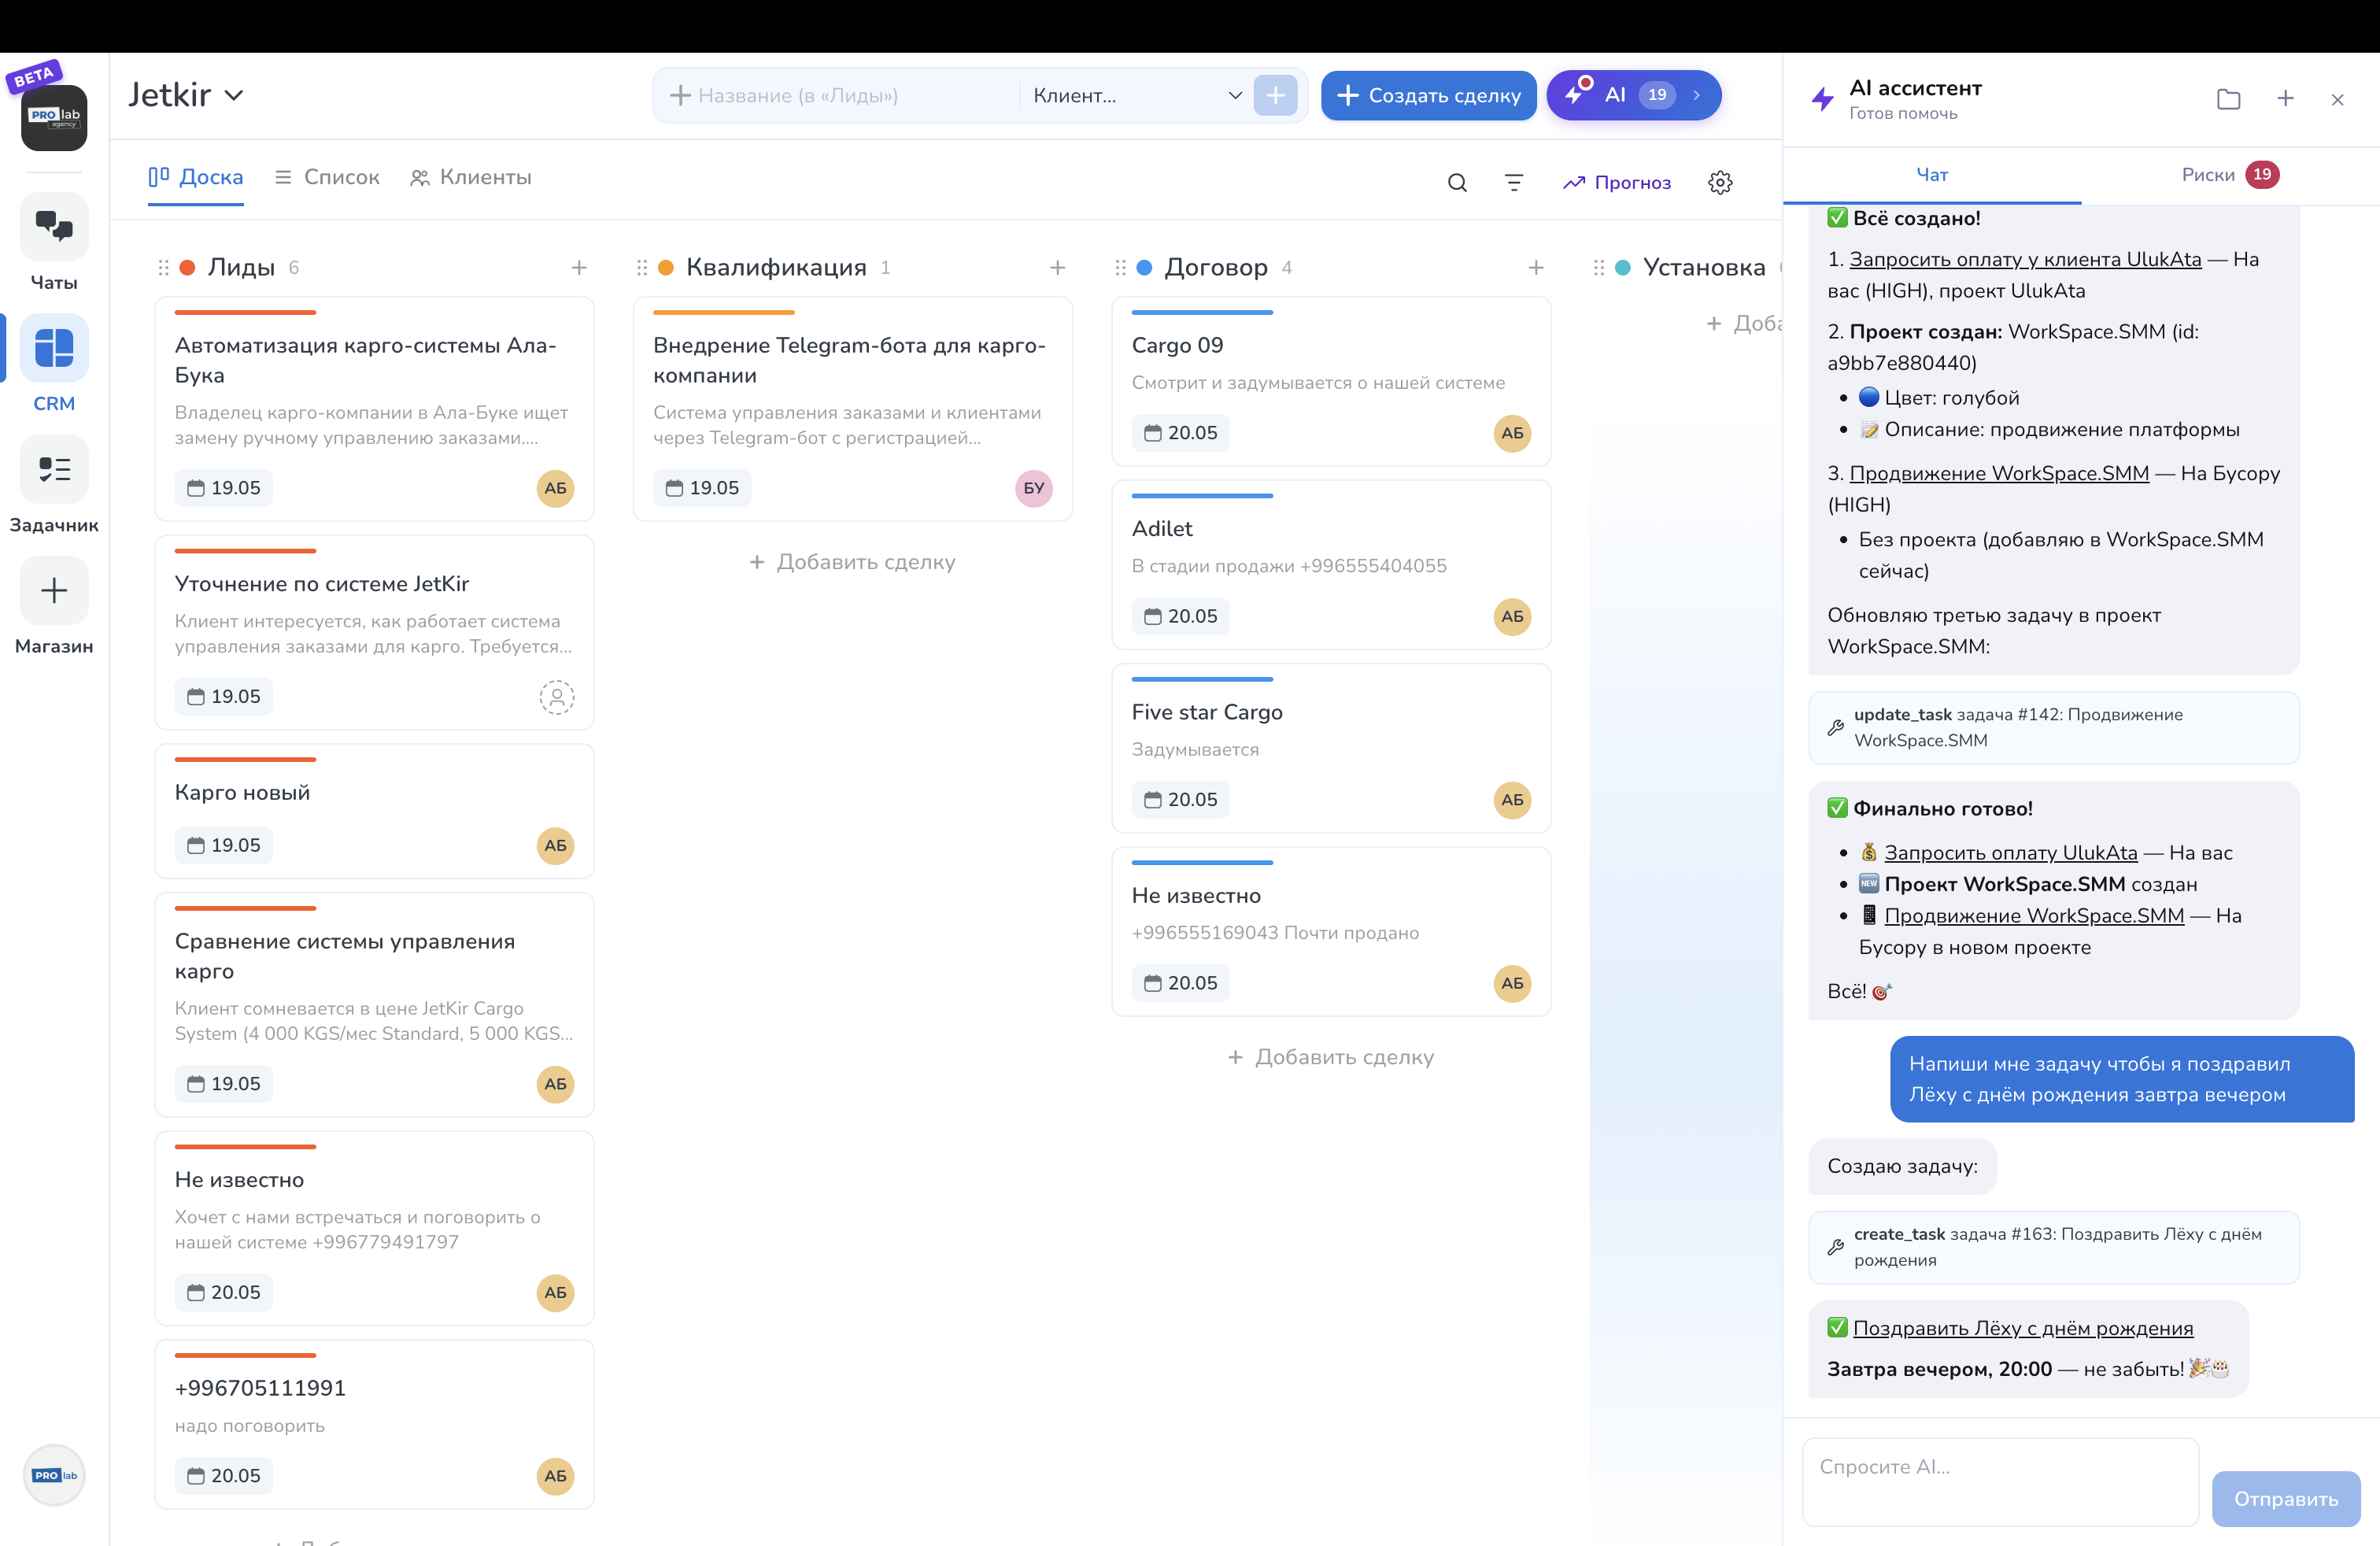Grab the Квалификация column drag handle
Viewport: 2380px width, 1546px height.
(x=642, y=267)
